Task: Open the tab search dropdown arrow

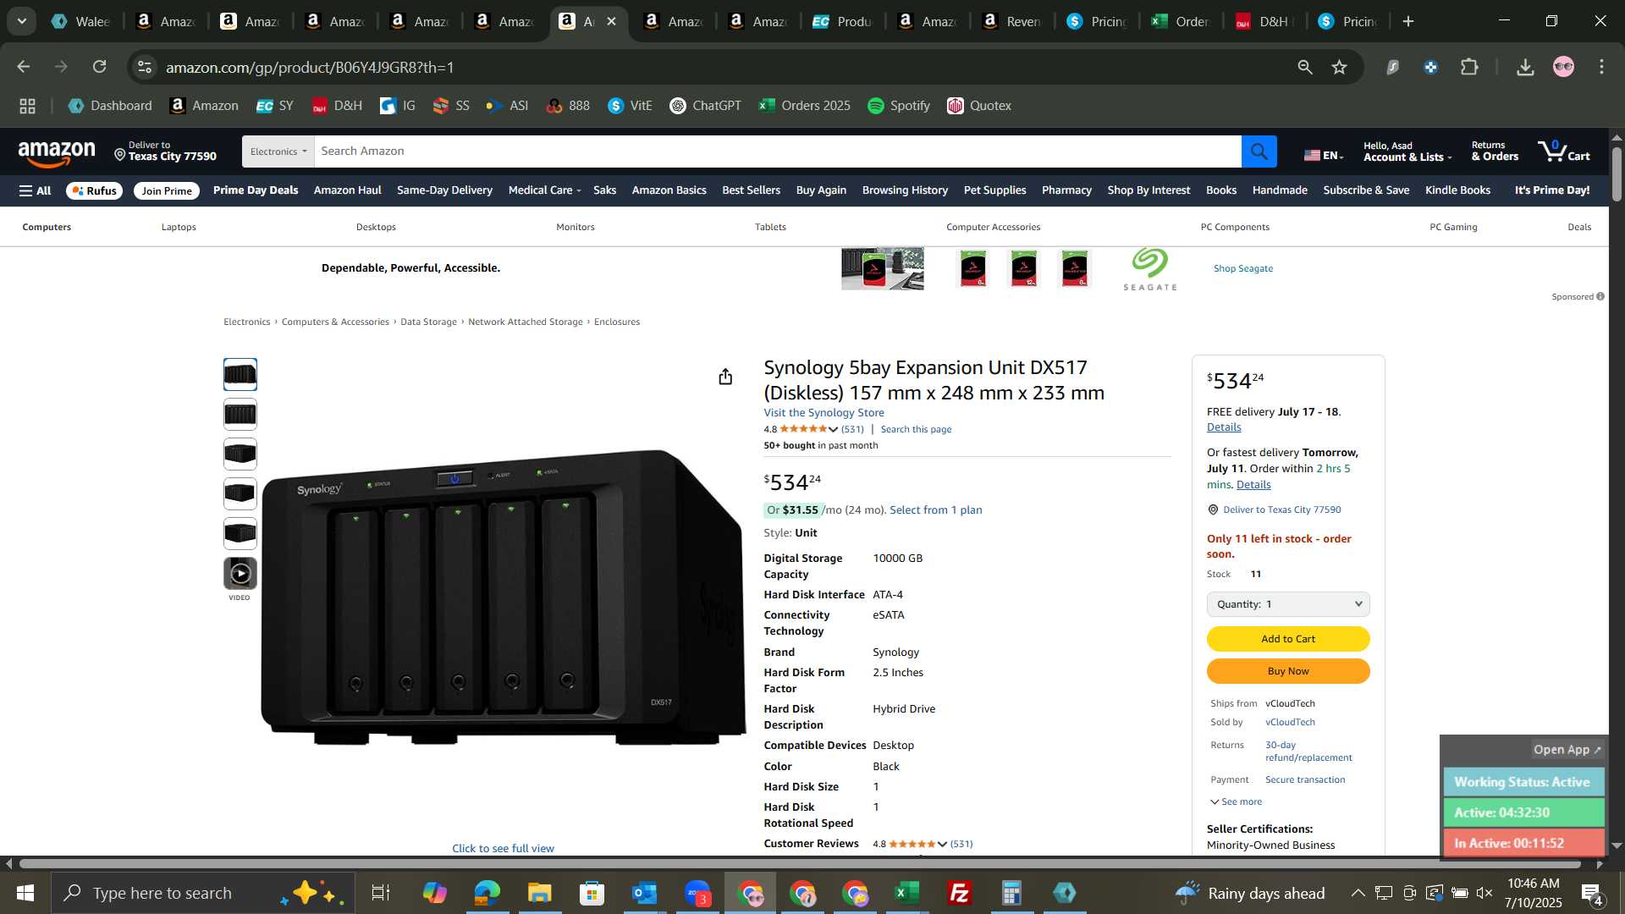Action: pyautogui.click(x=22, y=21)
